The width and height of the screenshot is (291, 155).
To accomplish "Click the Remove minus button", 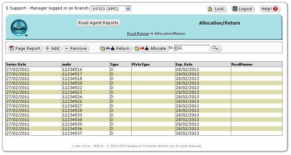I will click(x=76, y=48).
